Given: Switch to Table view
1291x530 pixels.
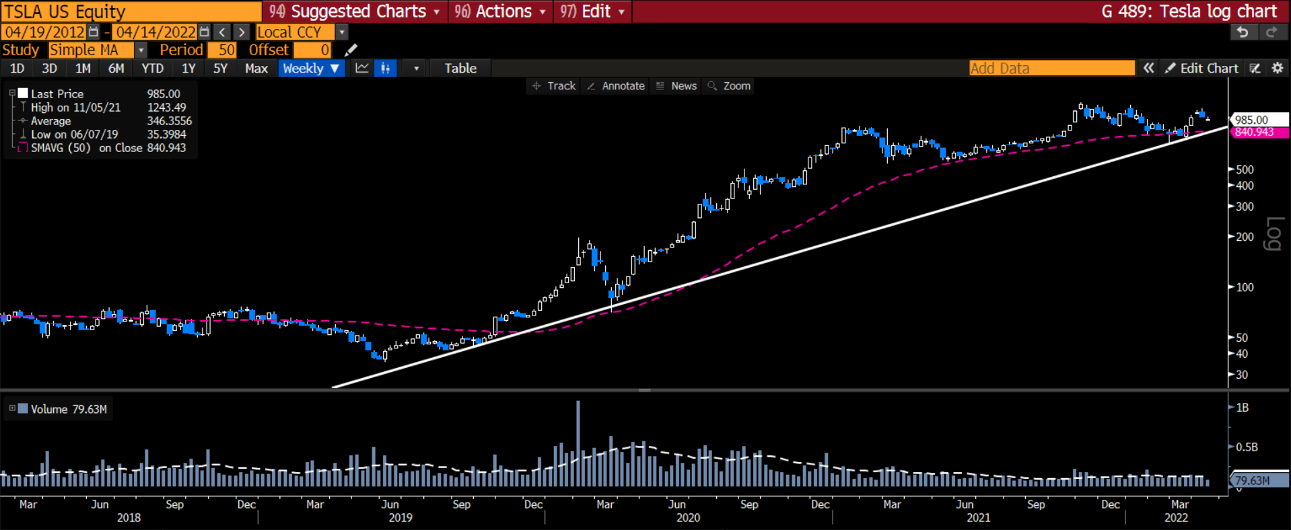Looking at the screenshot, I should (460, 68).
